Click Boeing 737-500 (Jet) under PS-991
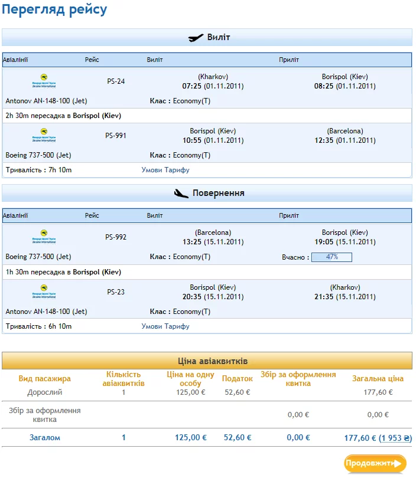 (x=38, y=155)
